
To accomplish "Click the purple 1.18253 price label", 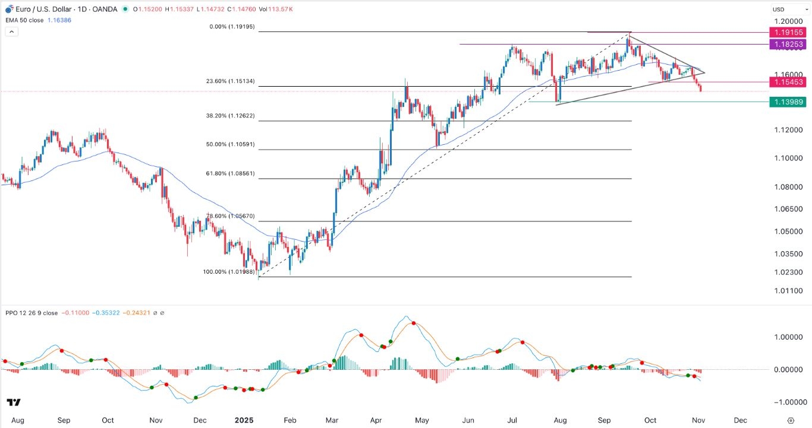I will click(788, 44).
